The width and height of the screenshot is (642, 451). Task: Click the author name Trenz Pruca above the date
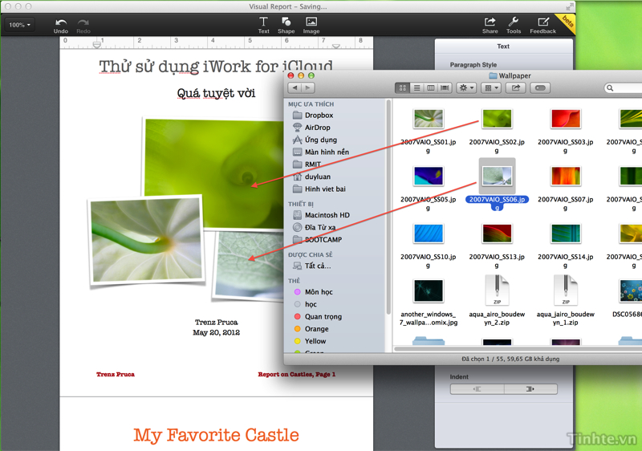(216, 322)
